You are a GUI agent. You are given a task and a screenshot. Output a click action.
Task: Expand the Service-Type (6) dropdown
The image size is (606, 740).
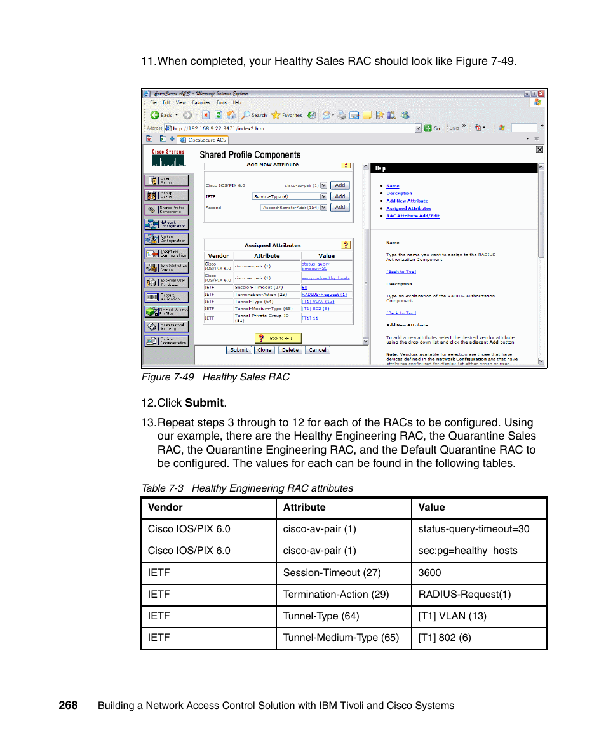click(323, 196)
